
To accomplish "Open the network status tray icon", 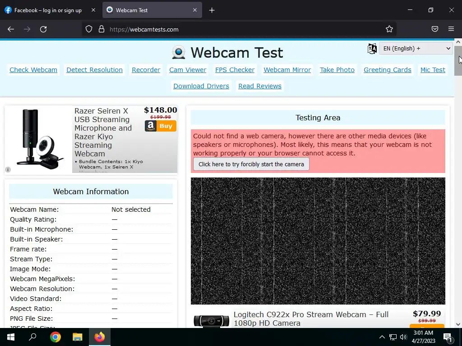I will click(x=393, y=337).
